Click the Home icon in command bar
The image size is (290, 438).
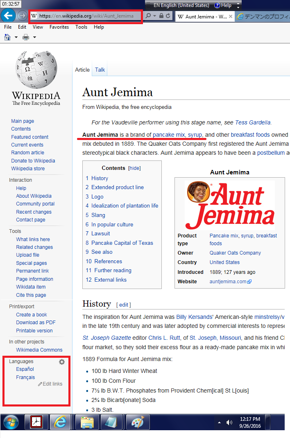point(7,37)
